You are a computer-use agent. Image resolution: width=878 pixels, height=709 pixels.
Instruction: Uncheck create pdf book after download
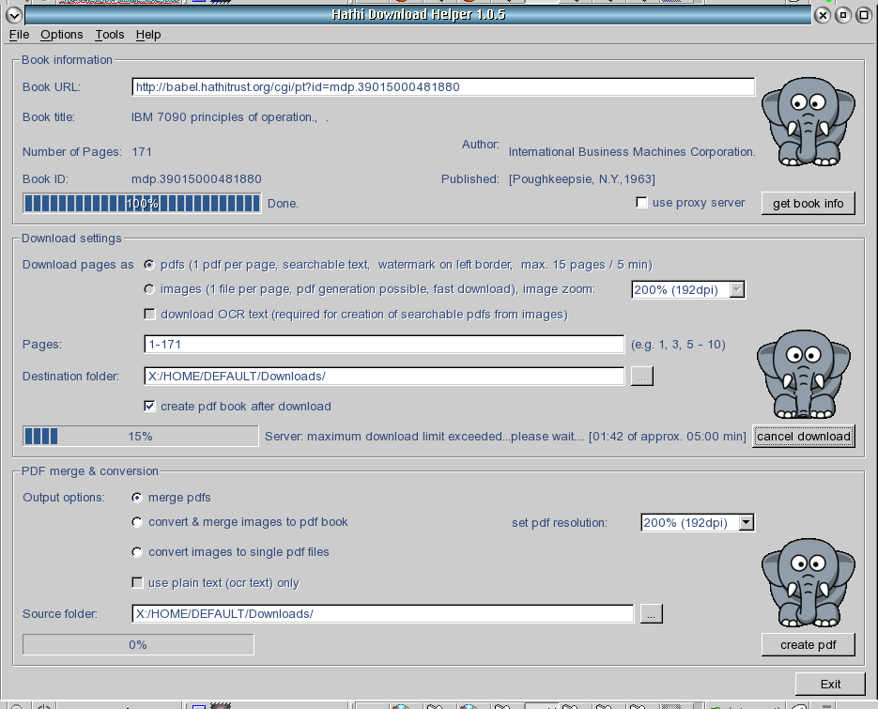(150, 407)
